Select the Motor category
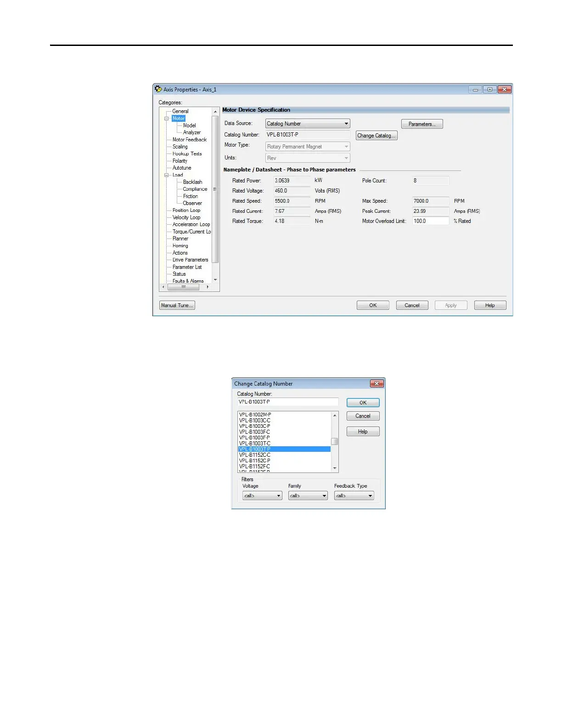The image size is (562, 728). point(179,119)
